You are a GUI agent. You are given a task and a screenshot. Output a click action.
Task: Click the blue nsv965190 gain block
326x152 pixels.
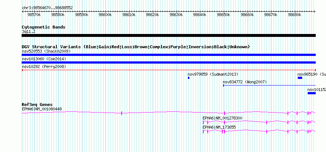point(300,78)
